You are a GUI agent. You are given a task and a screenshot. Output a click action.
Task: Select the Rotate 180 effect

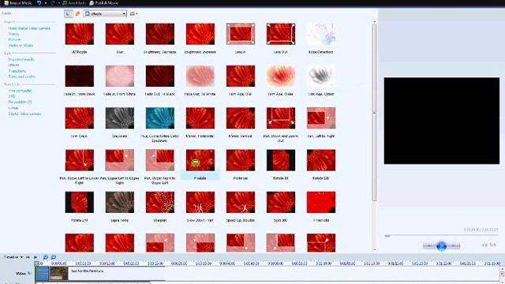point(321,160)
